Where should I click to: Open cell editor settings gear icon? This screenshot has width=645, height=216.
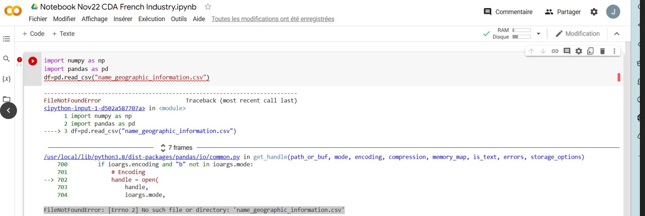point(579,51)
